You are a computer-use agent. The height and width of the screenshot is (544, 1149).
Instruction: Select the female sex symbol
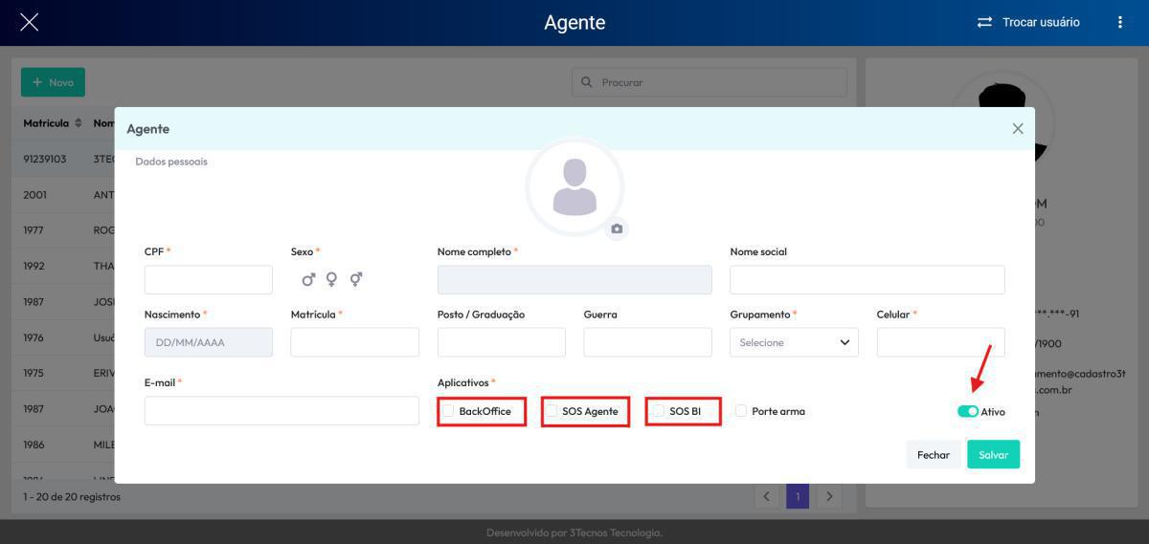click(x=331, y=279)
